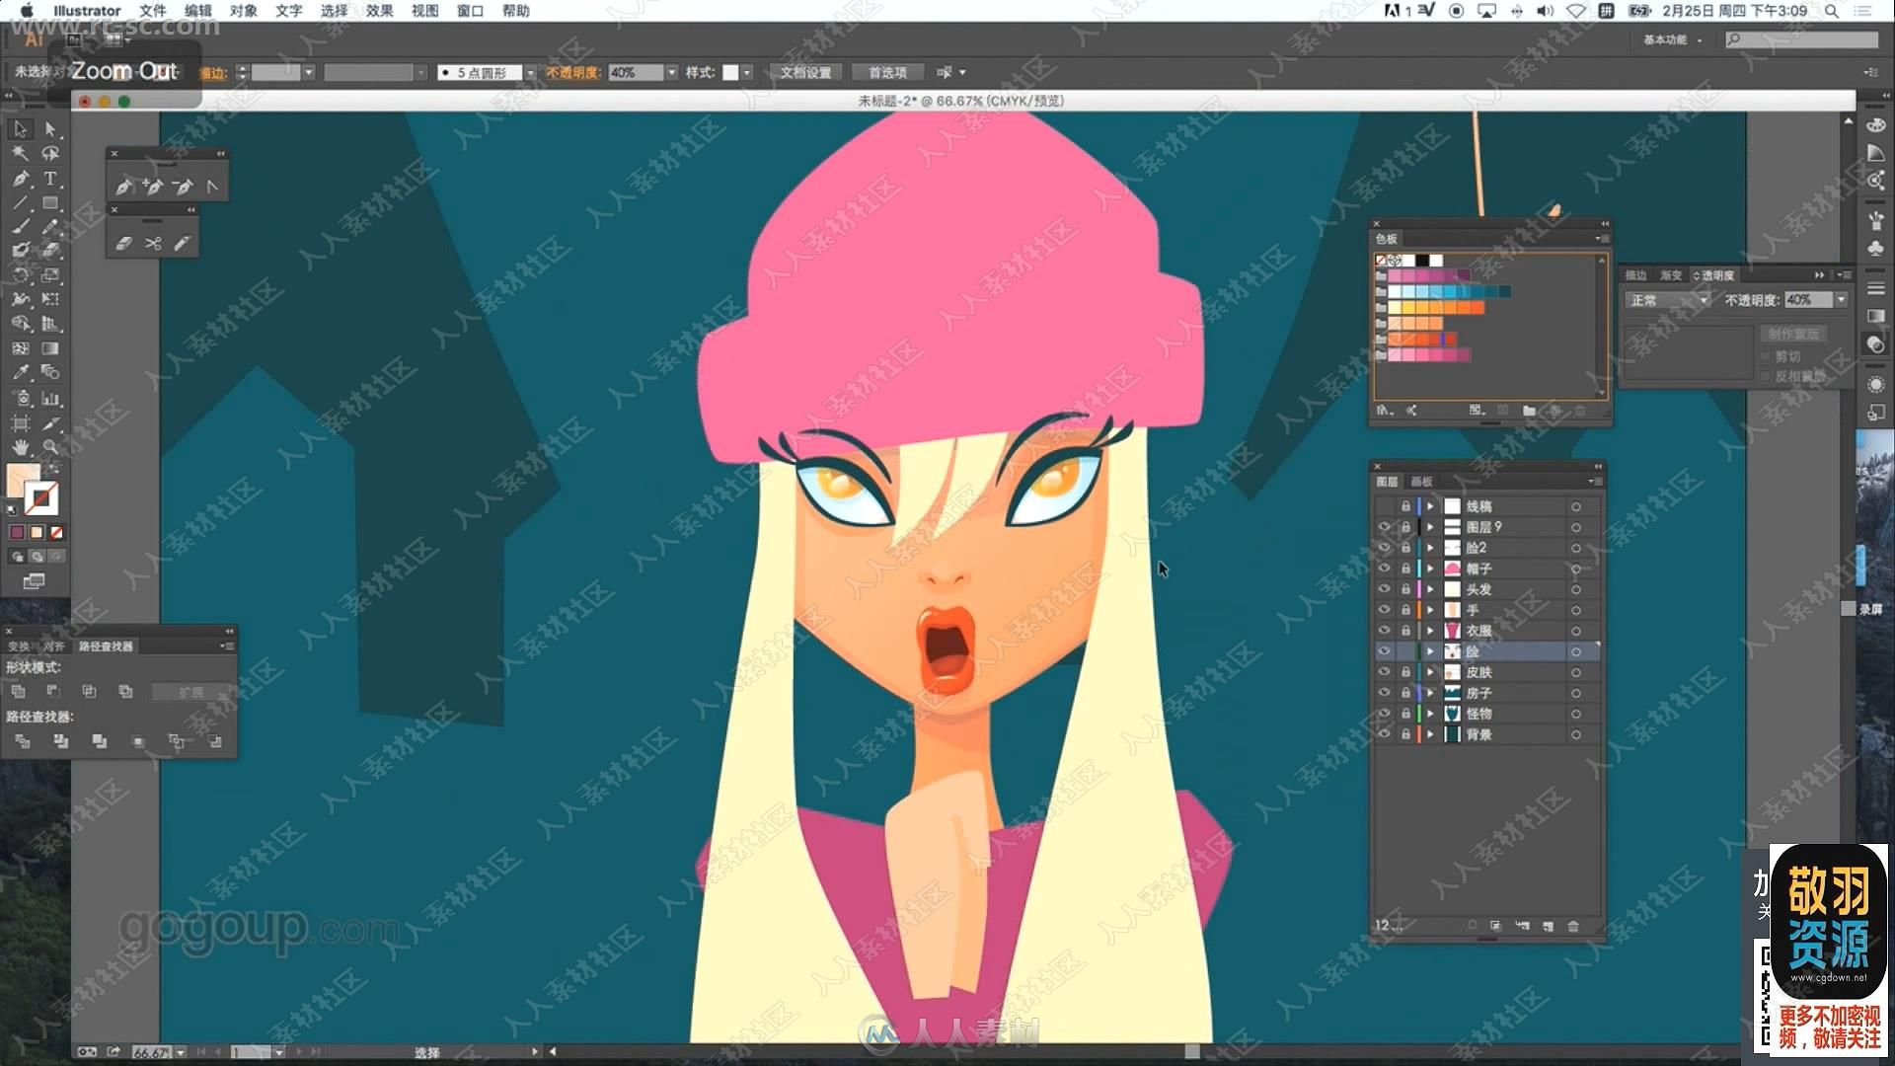Open blend mode 正常 dropdown

point(1668,300)
